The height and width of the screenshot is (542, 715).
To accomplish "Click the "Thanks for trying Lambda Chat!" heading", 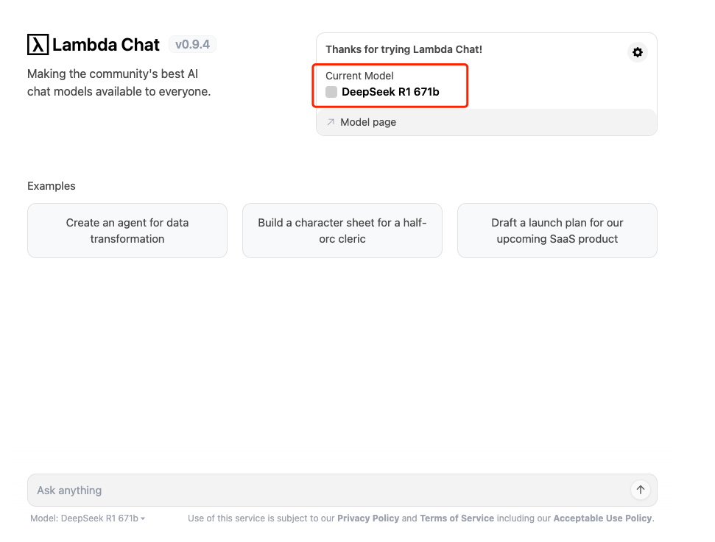I will coord(404,49).
